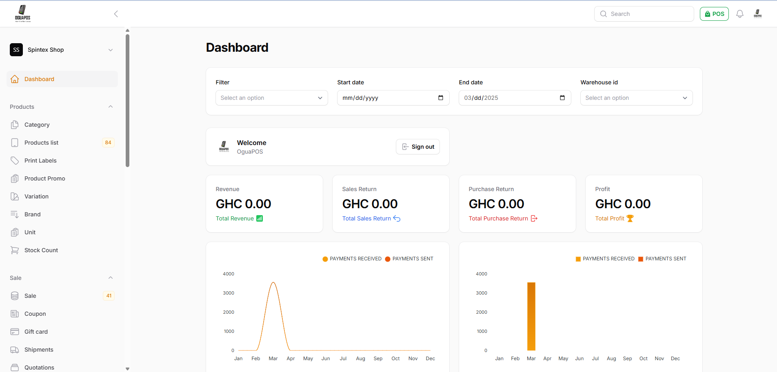Image resolution: width=777 pixels, height=372 pixels.
Task: Toggle Payments Received in line chart legend
Action: (352, 259)
